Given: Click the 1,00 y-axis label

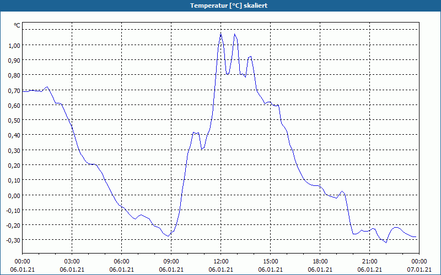Looking at the screenshot, I should tap(14, 46).
